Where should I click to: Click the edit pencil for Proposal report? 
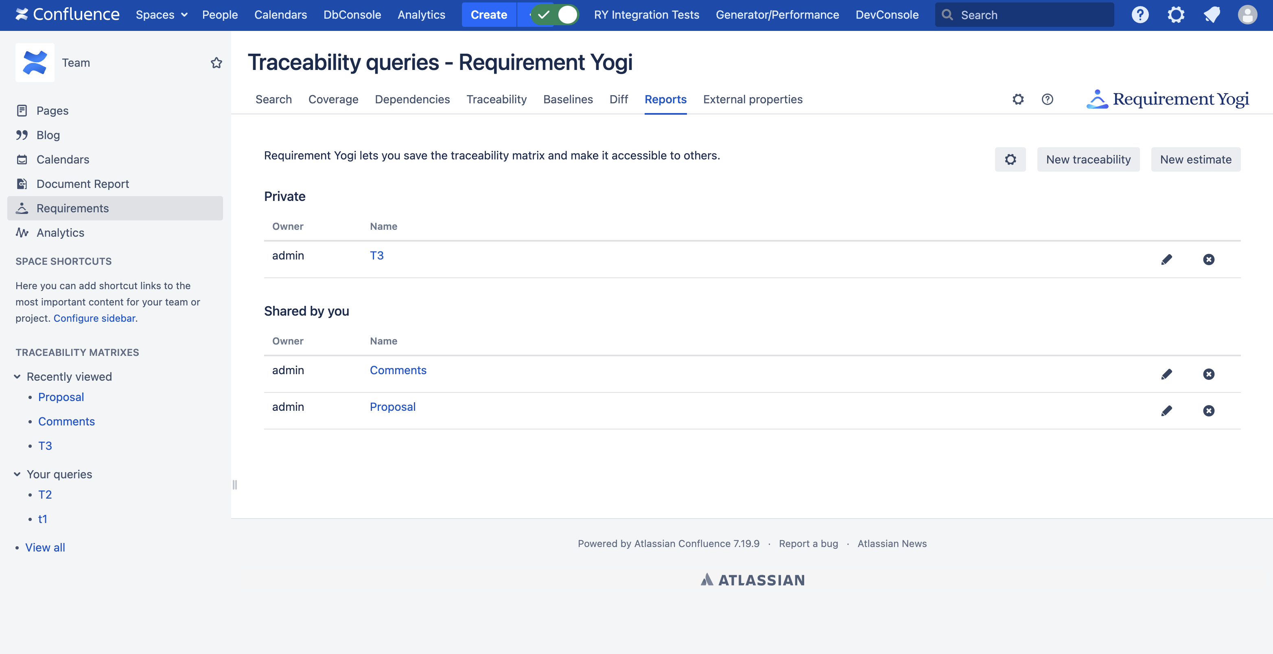point(1166,410)
